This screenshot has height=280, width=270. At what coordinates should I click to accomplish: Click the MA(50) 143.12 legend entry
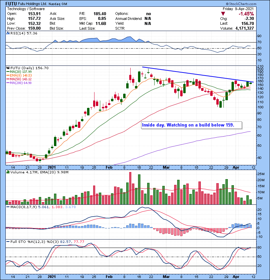[x=19, y=79]
